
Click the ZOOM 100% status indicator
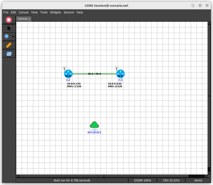(142, 180)
